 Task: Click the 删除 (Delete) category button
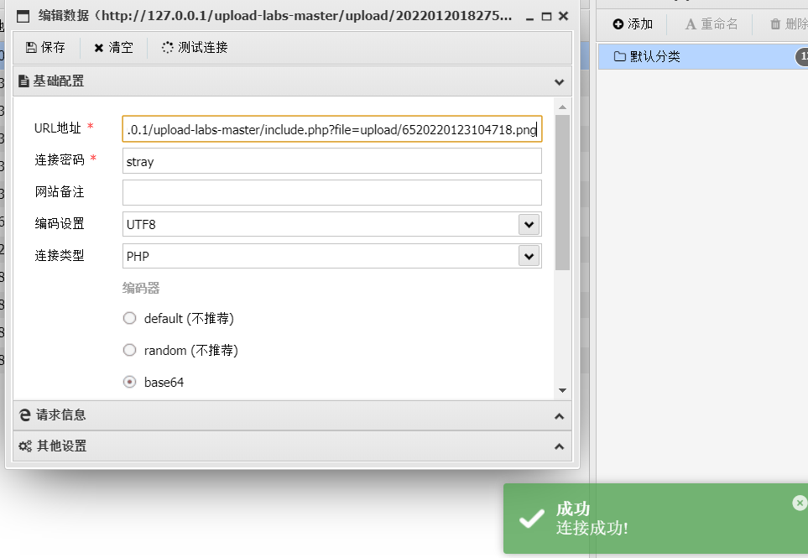click(789, 23)
